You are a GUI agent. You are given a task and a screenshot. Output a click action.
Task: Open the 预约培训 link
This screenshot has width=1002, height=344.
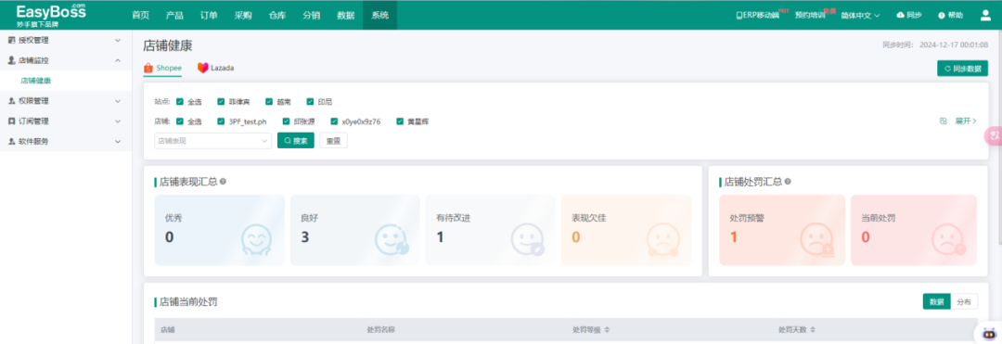coord(810,16)
